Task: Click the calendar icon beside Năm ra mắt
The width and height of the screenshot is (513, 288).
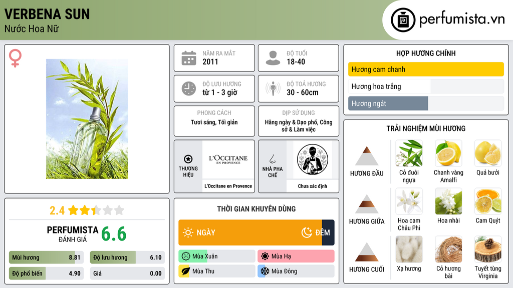Action: click(x=189, y=58)
